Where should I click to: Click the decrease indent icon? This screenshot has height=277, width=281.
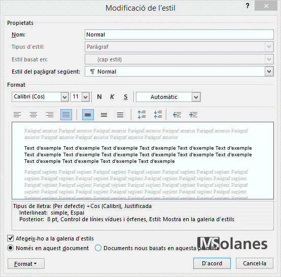pyautogui.click(x=177, y=115)
